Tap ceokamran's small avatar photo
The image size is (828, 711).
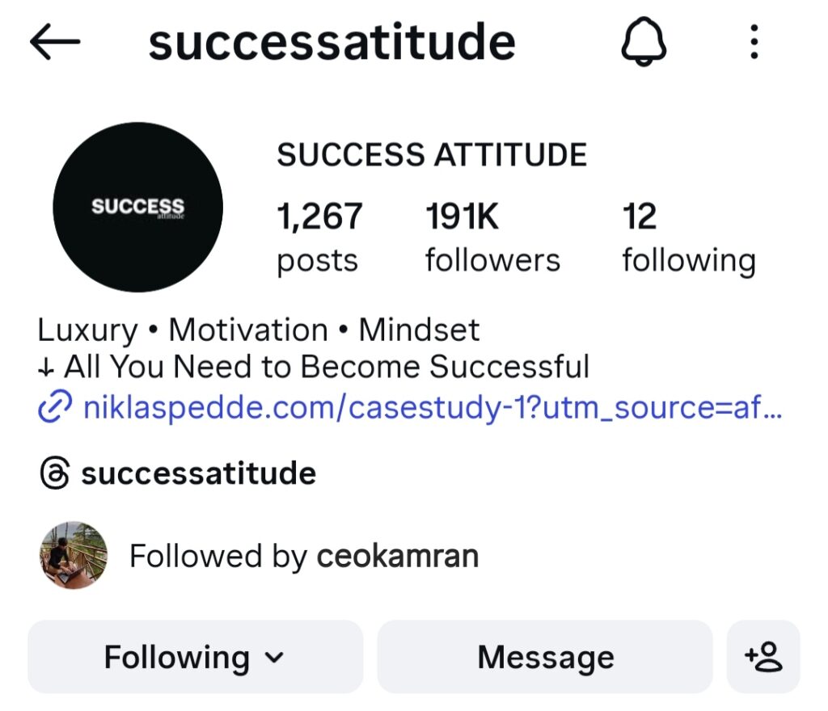tap(74, 555)
